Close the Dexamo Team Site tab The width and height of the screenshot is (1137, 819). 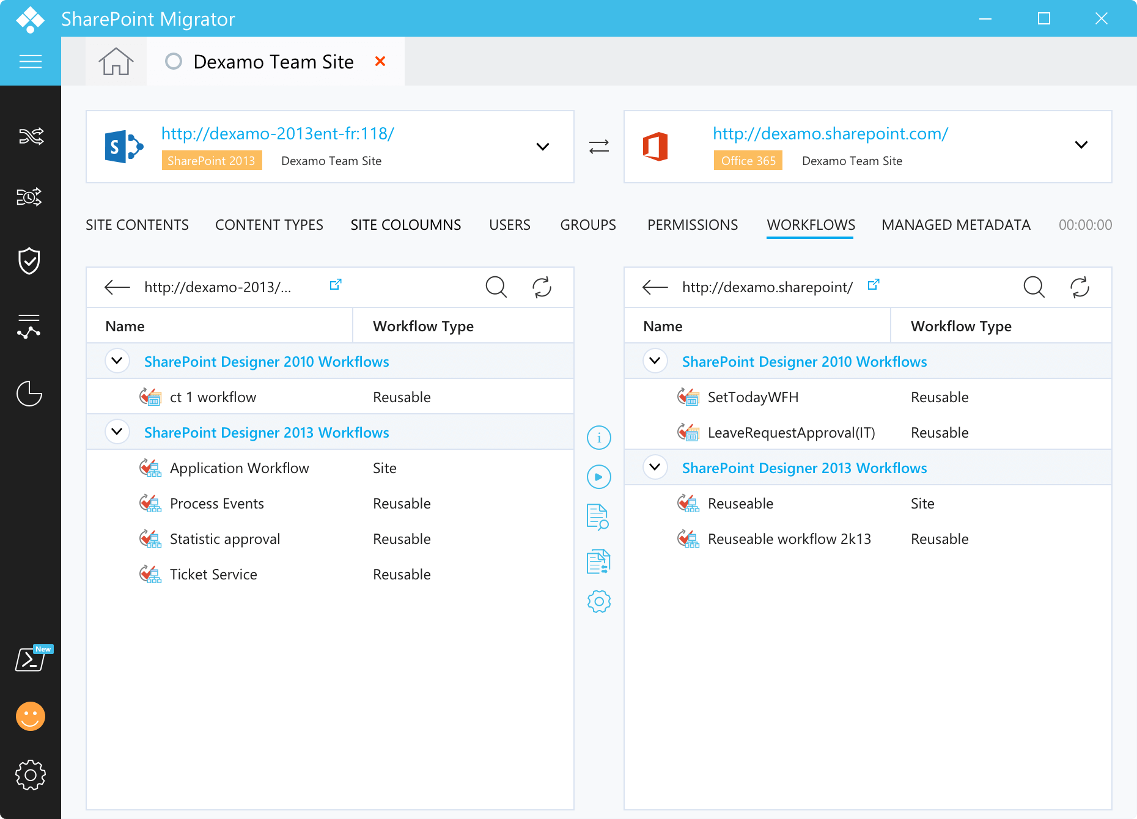pyautogui.click(x=380, y=61)
